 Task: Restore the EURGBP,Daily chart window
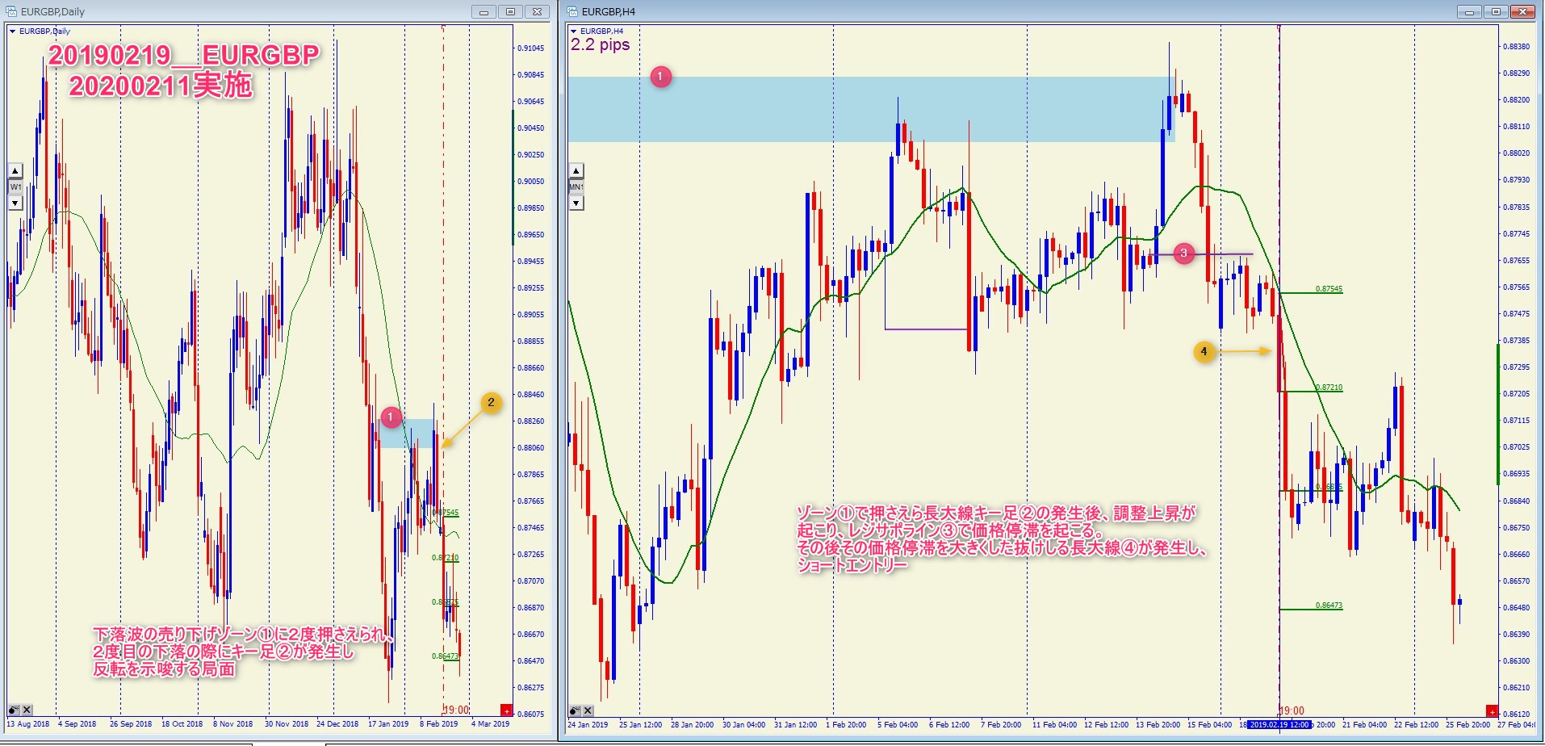pos(510,11)
